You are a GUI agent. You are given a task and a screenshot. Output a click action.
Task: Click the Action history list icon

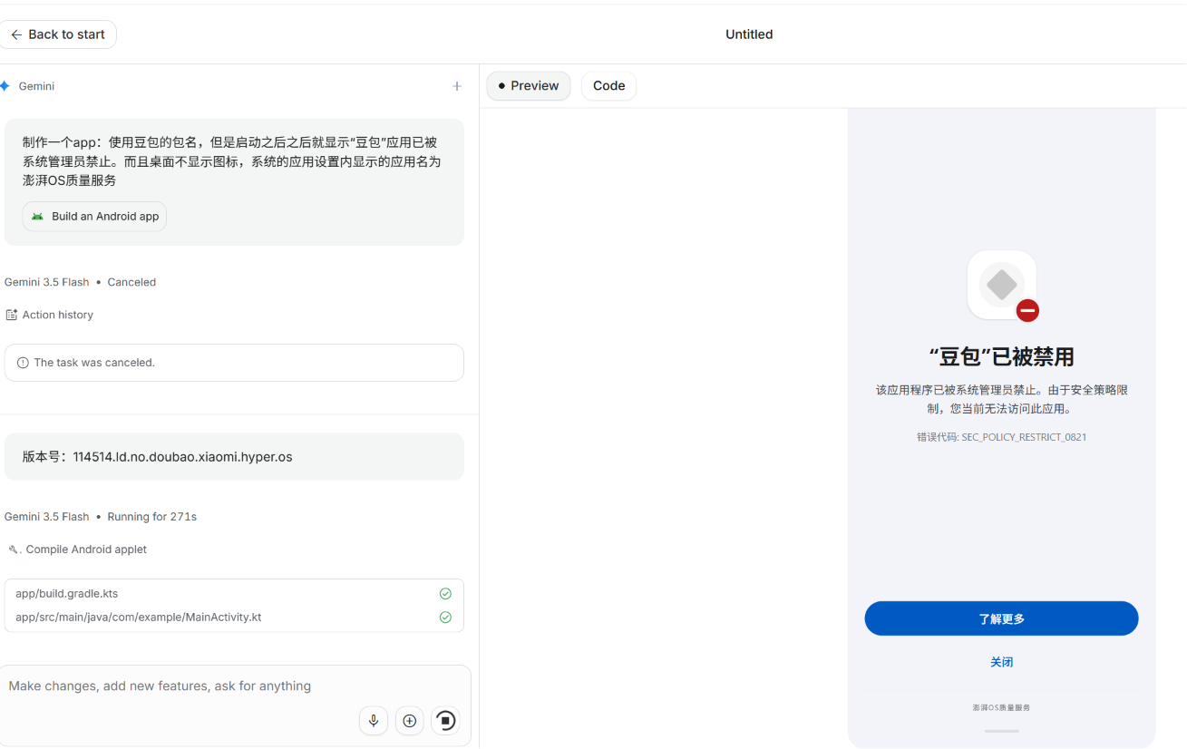12,315
